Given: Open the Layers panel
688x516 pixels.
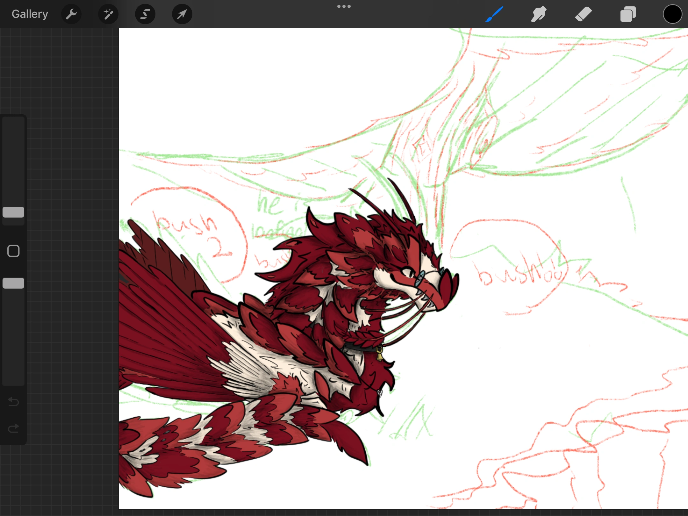Looking at the screenshot, I should (x=628, y=14).
